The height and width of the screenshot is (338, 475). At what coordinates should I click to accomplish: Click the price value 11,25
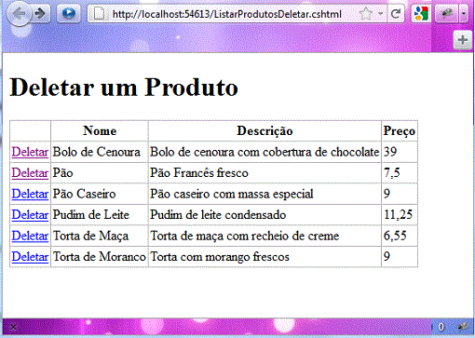click(x=399, y=215)
